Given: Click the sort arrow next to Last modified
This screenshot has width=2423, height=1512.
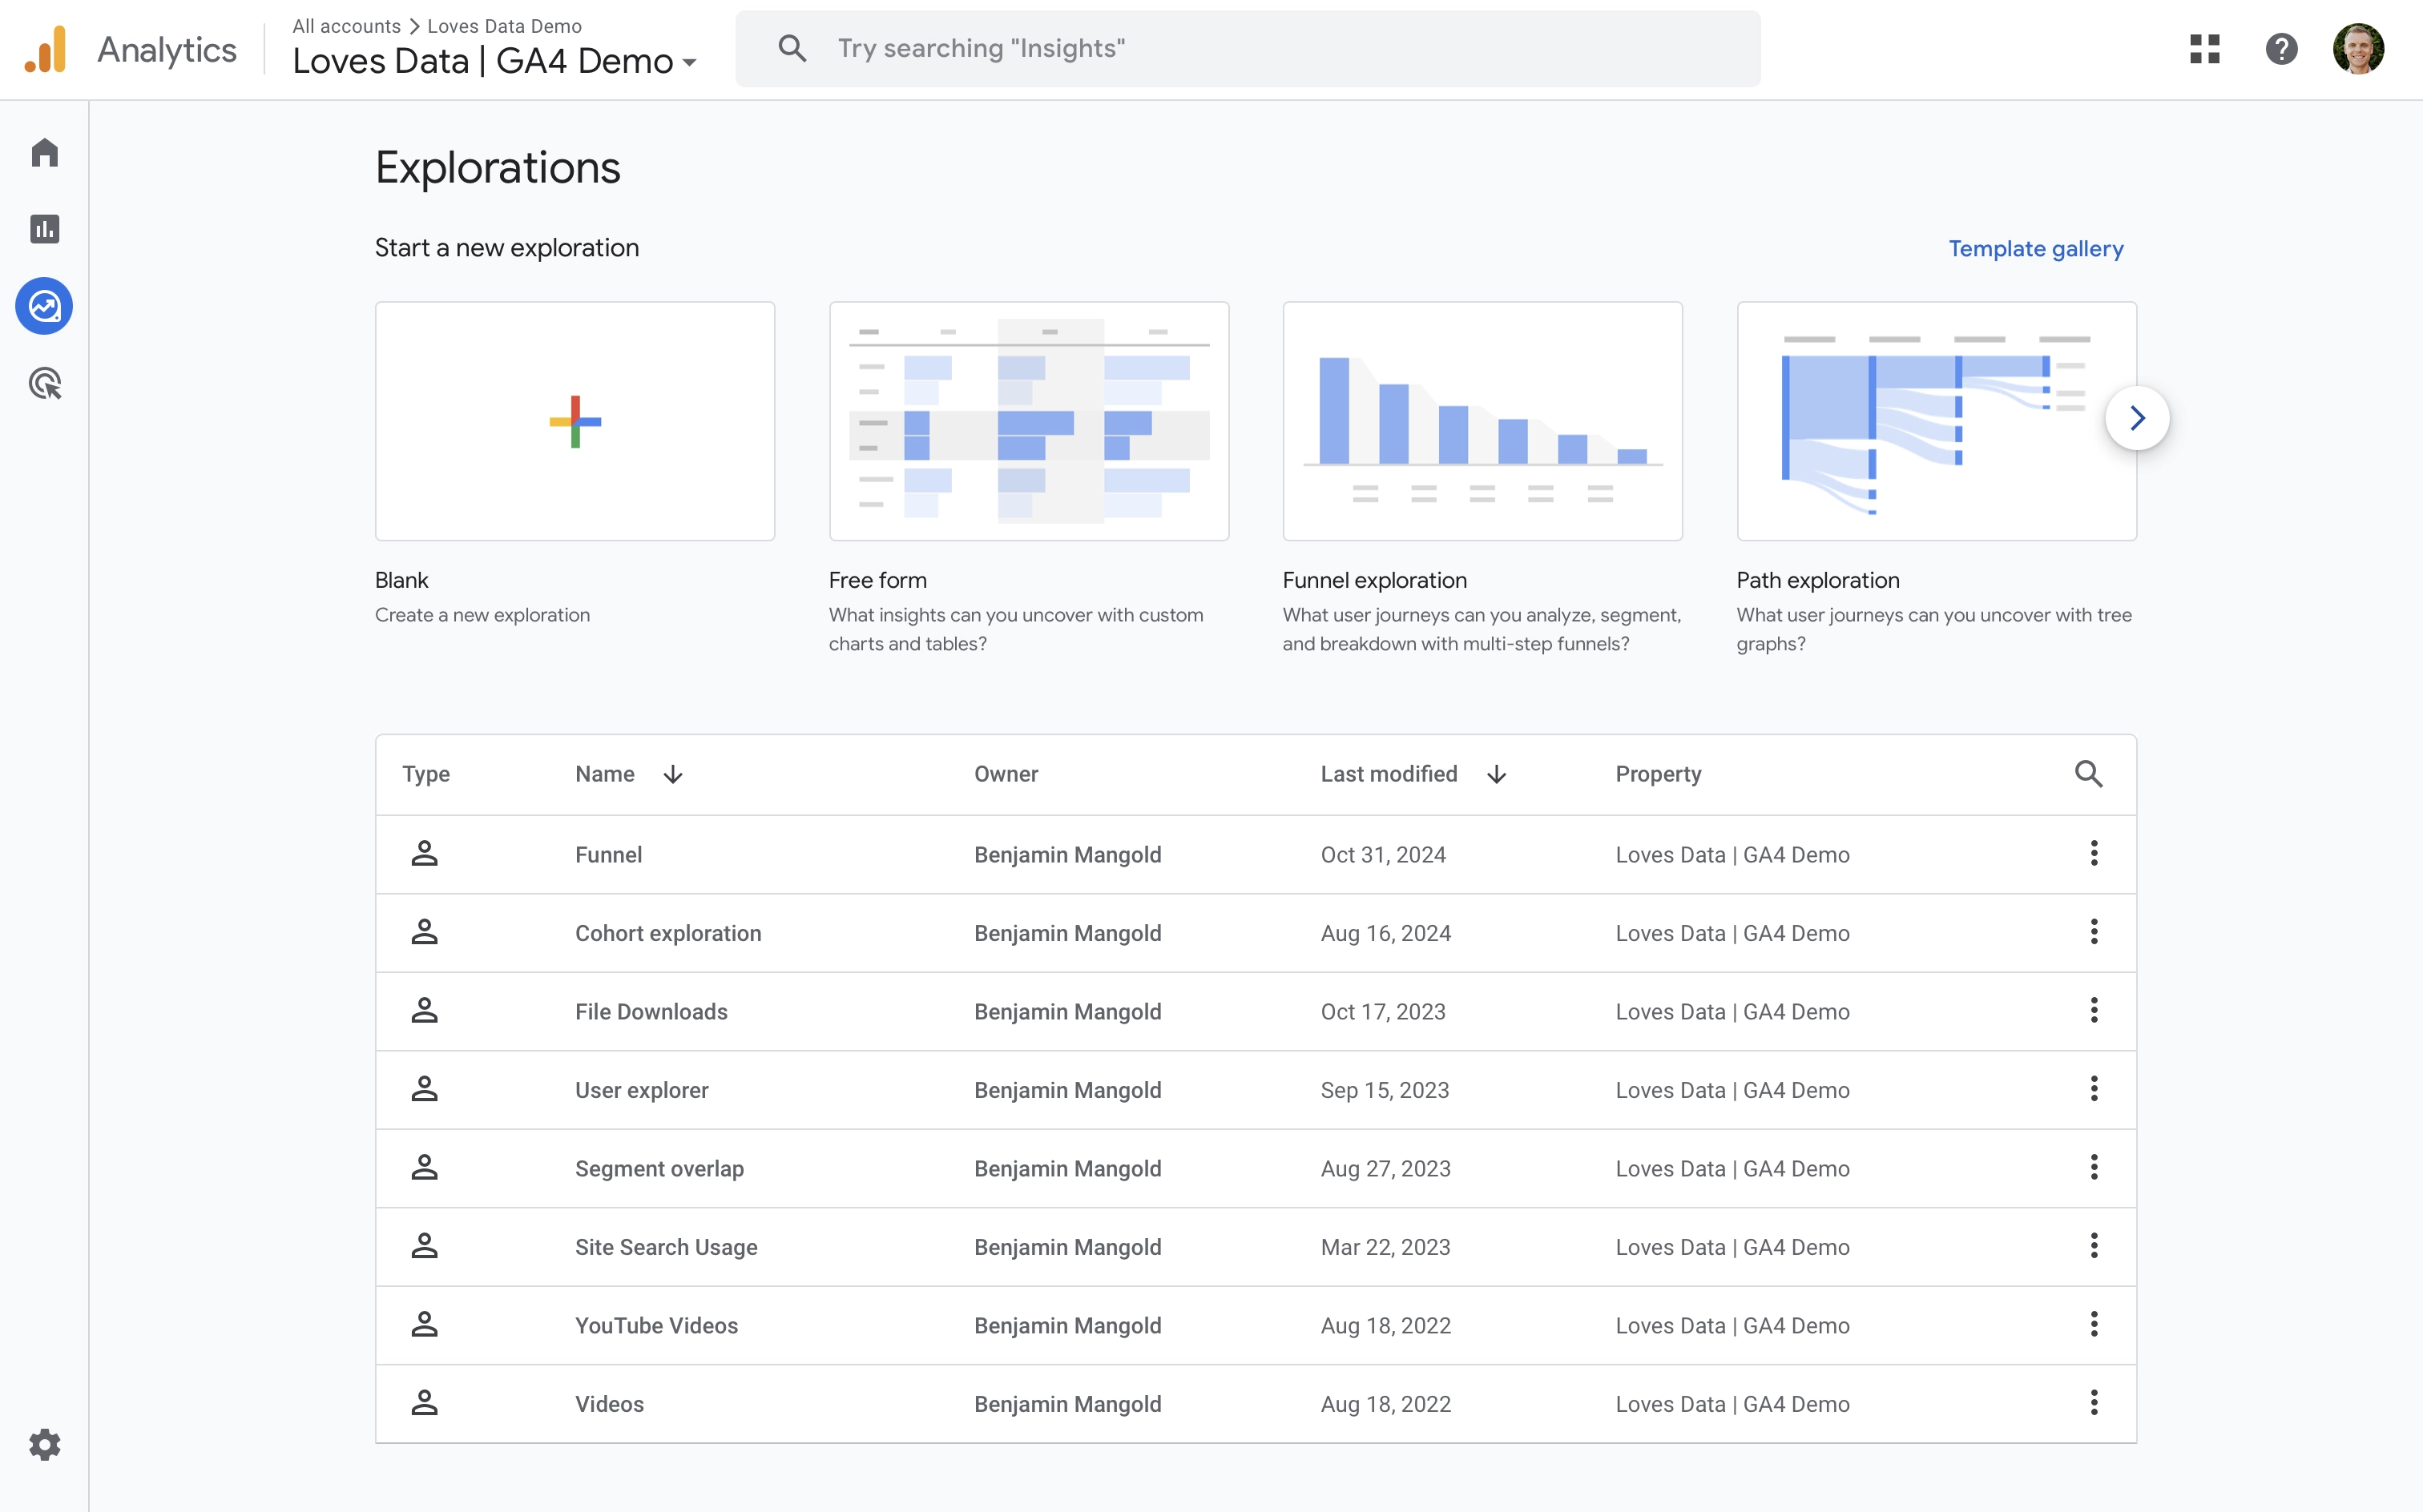Looking at the screenshot, I should click(1496, 774).
